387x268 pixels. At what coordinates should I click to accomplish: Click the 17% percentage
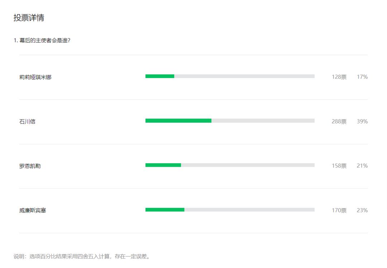(362, 77)
